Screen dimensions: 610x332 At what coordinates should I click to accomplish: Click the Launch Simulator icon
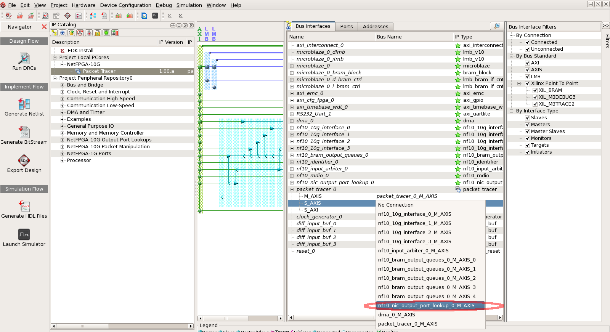click(x=24, y=234)
